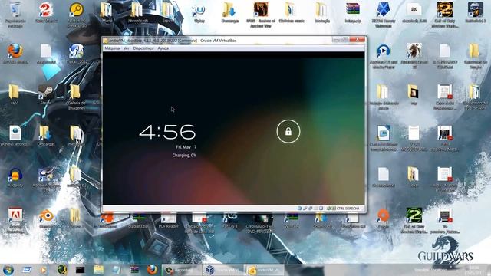The height and width of the screenshot is (276, 491).
Task: Open the Mario desktop folder
Action: pyautogui.click(x=107, y=12)
